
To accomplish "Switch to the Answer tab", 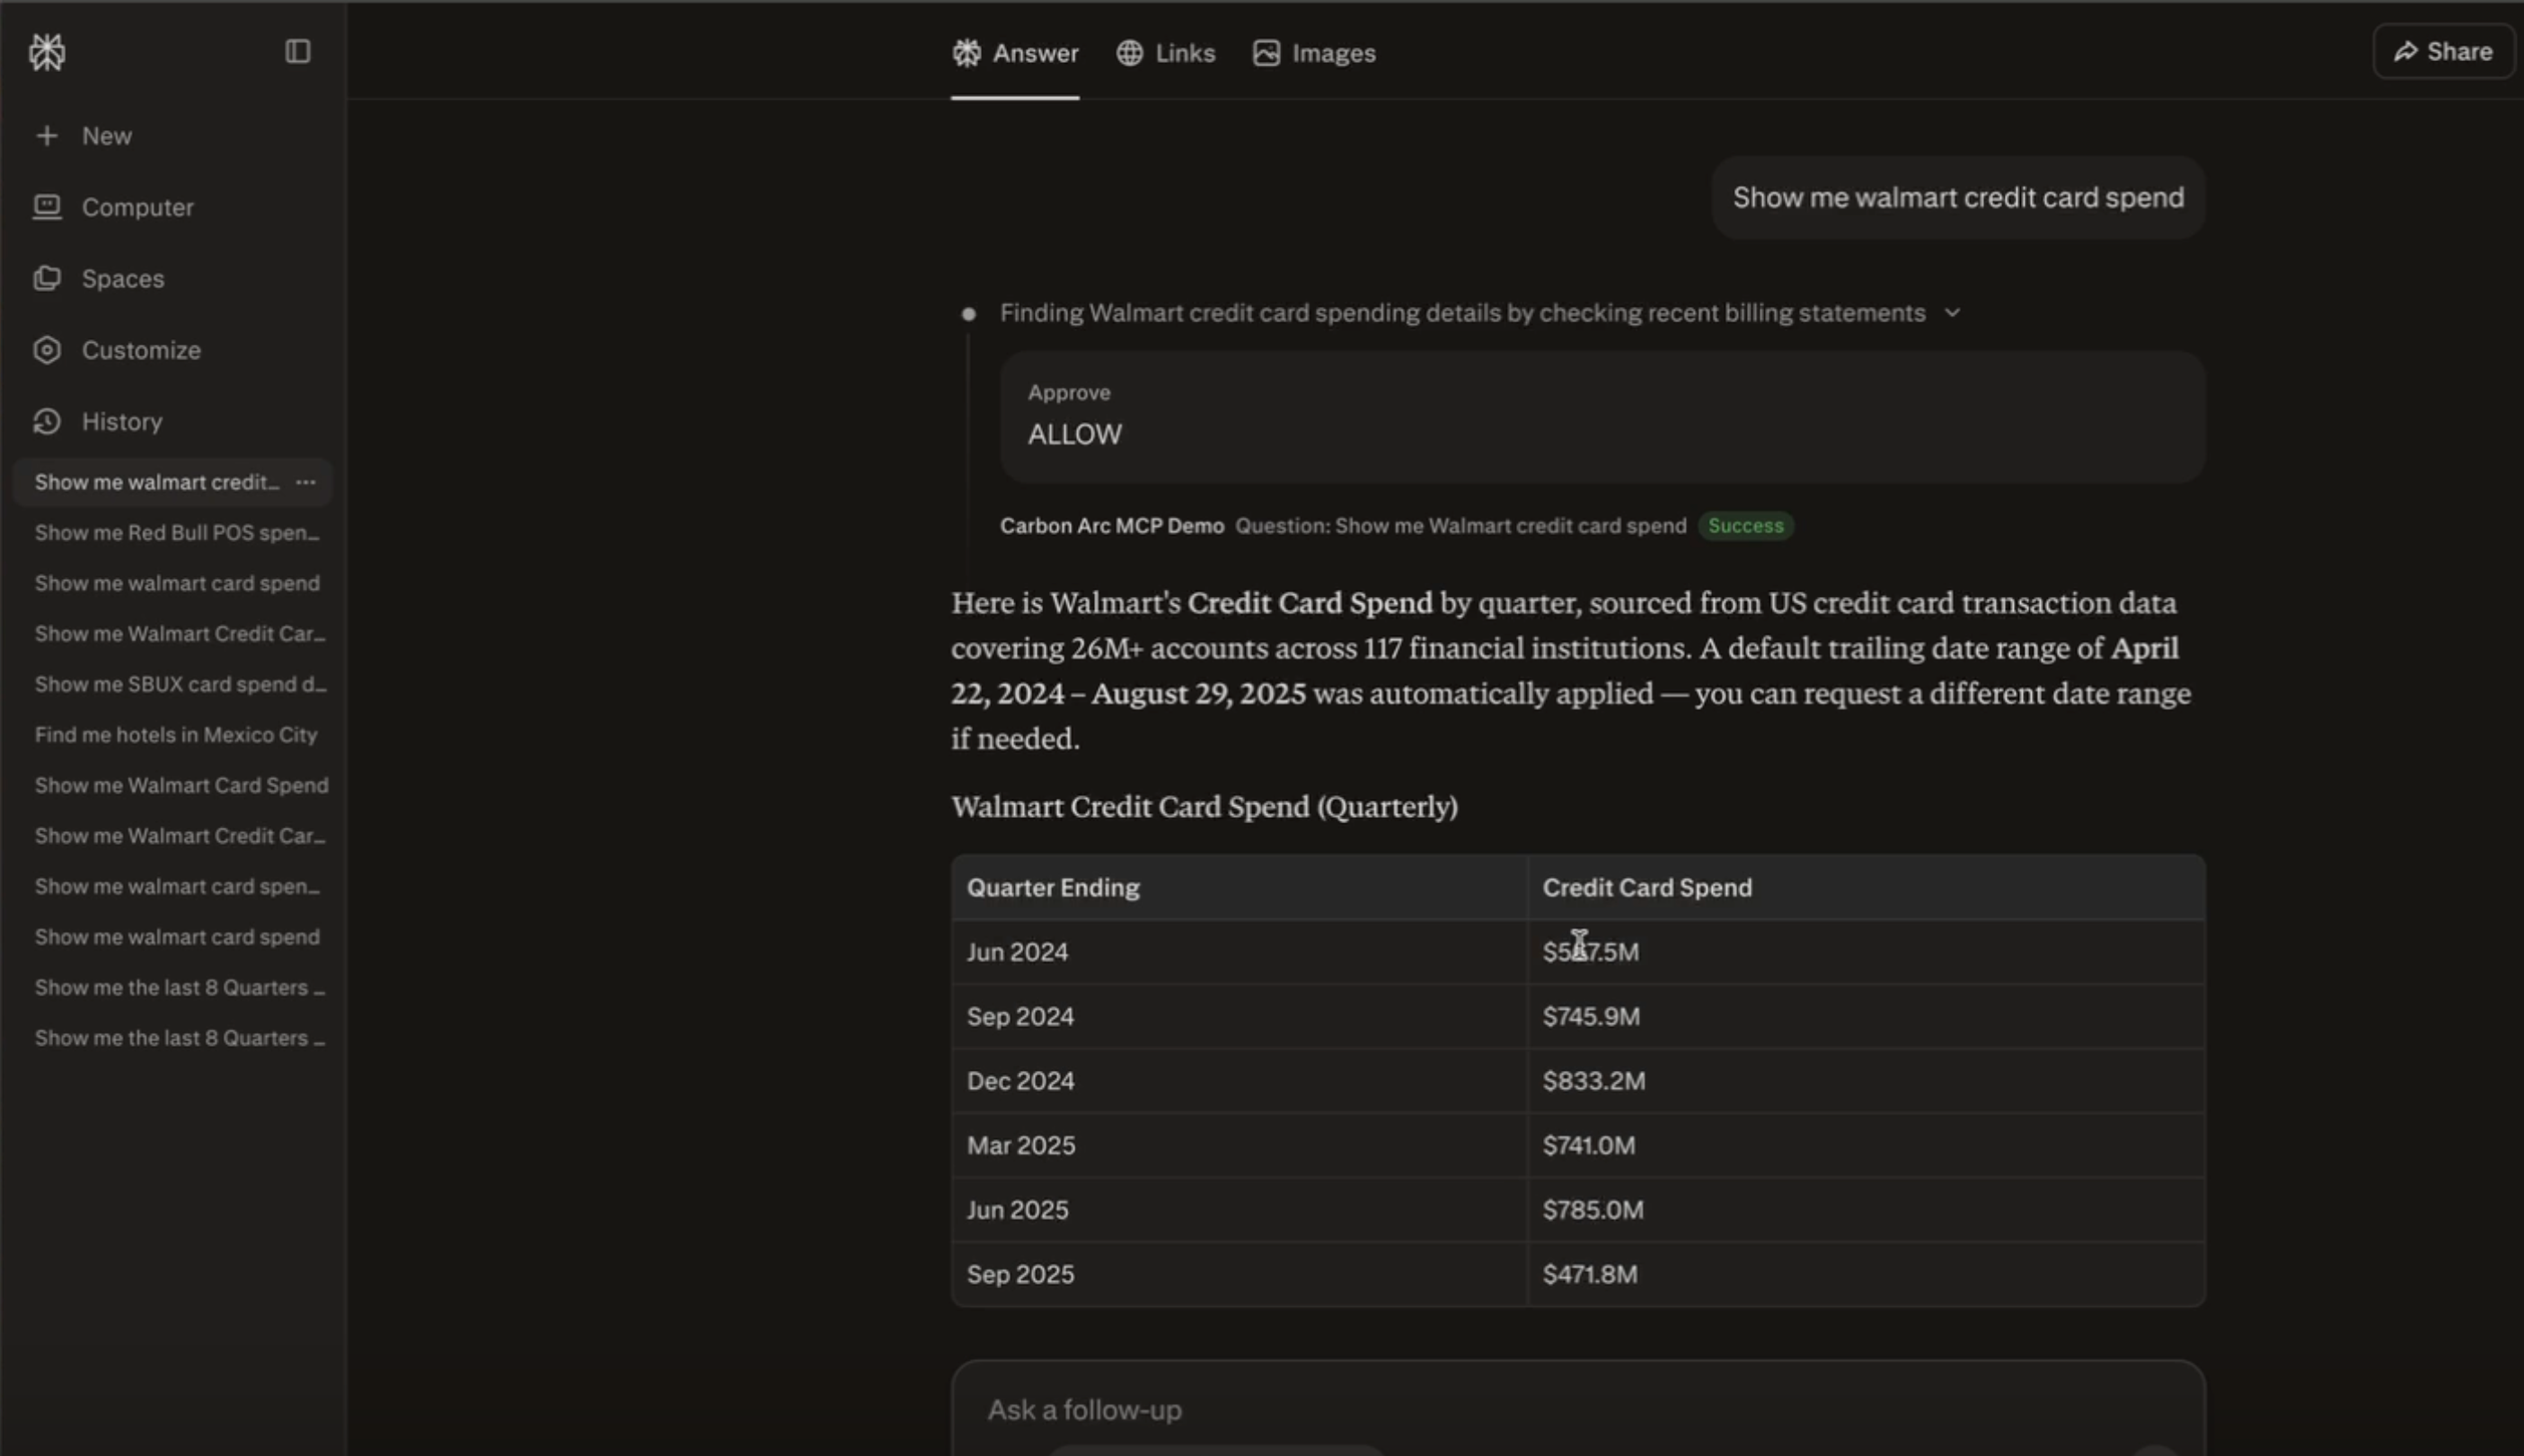I will click(x=1014, y=53).
